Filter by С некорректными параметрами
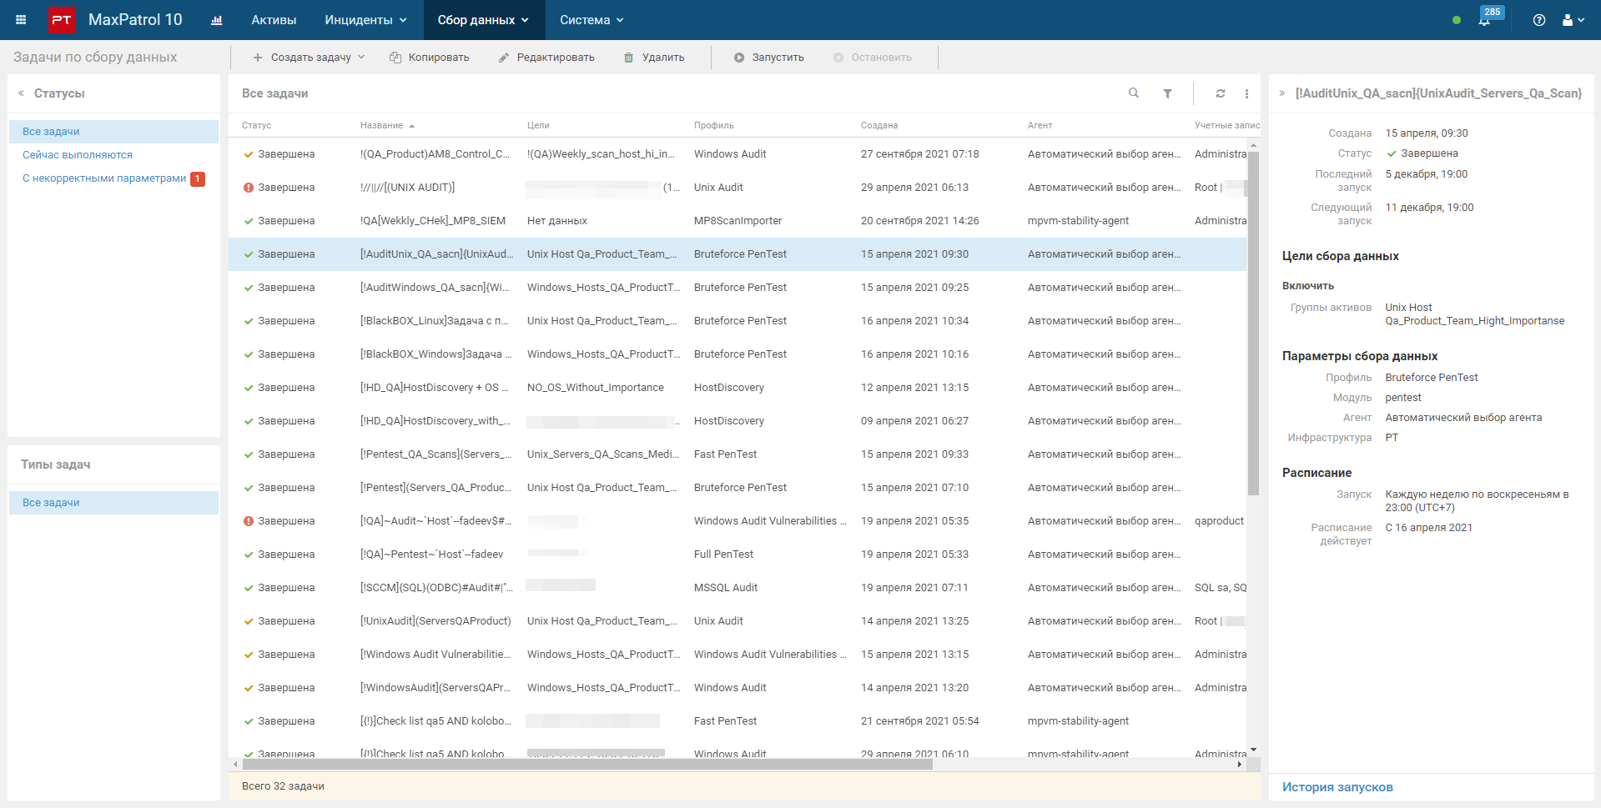This screenshot has height=808, width=1601. point(104,178)
